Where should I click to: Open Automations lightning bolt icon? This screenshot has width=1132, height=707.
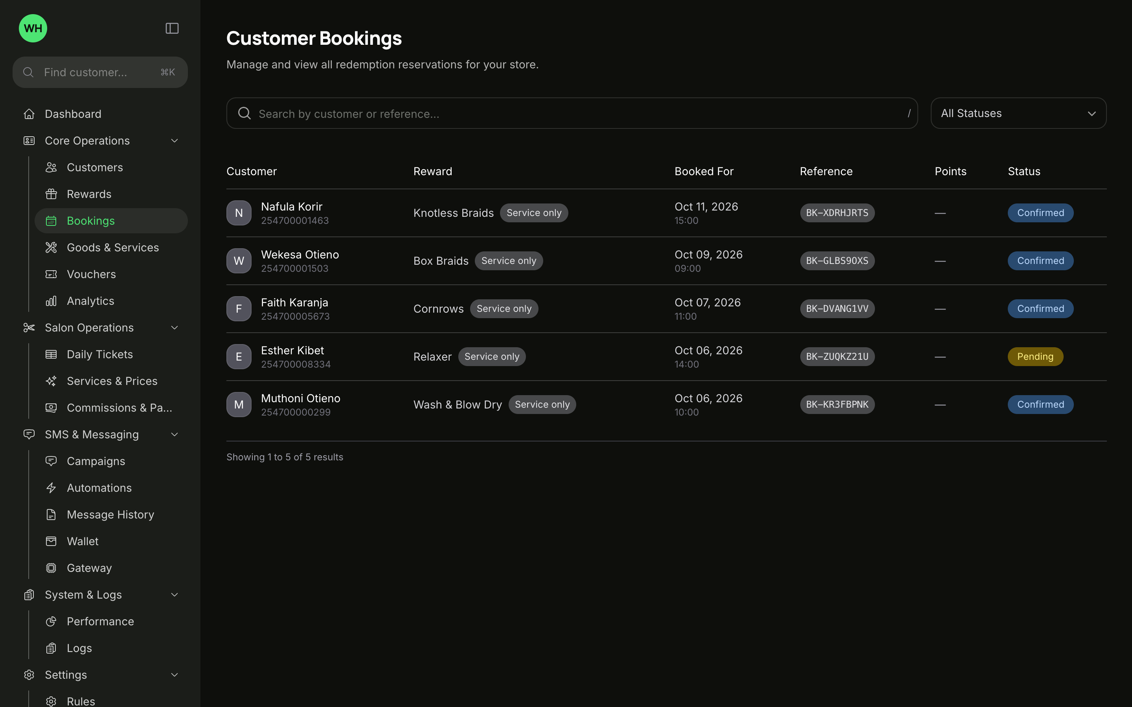(51, 488)
